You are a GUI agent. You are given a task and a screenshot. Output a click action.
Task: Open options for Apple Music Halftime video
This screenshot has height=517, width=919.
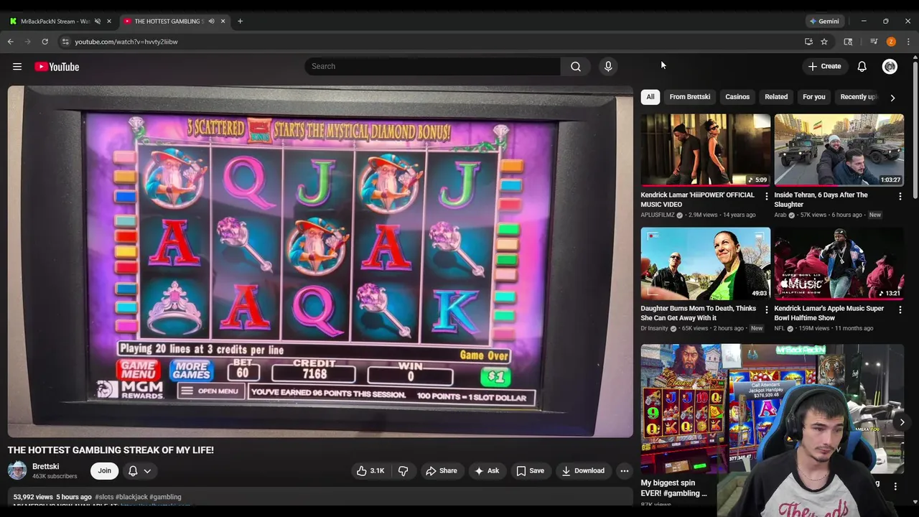[900, 309]
